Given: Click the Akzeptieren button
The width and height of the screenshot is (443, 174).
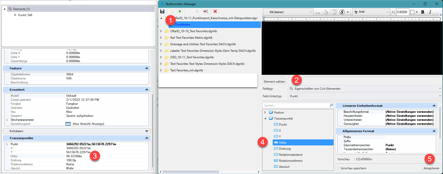Looking at the screenshot, I should click(x=431, y=168).
